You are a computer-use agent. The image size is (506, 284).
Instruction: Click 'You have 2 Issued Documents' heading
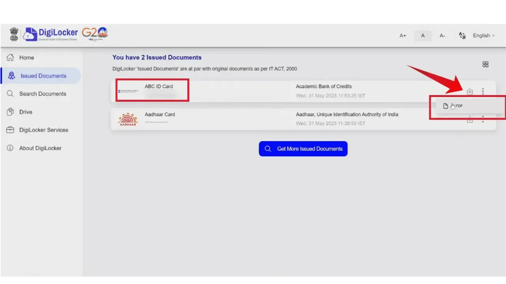pyautogui.click(x=157, y=58)
